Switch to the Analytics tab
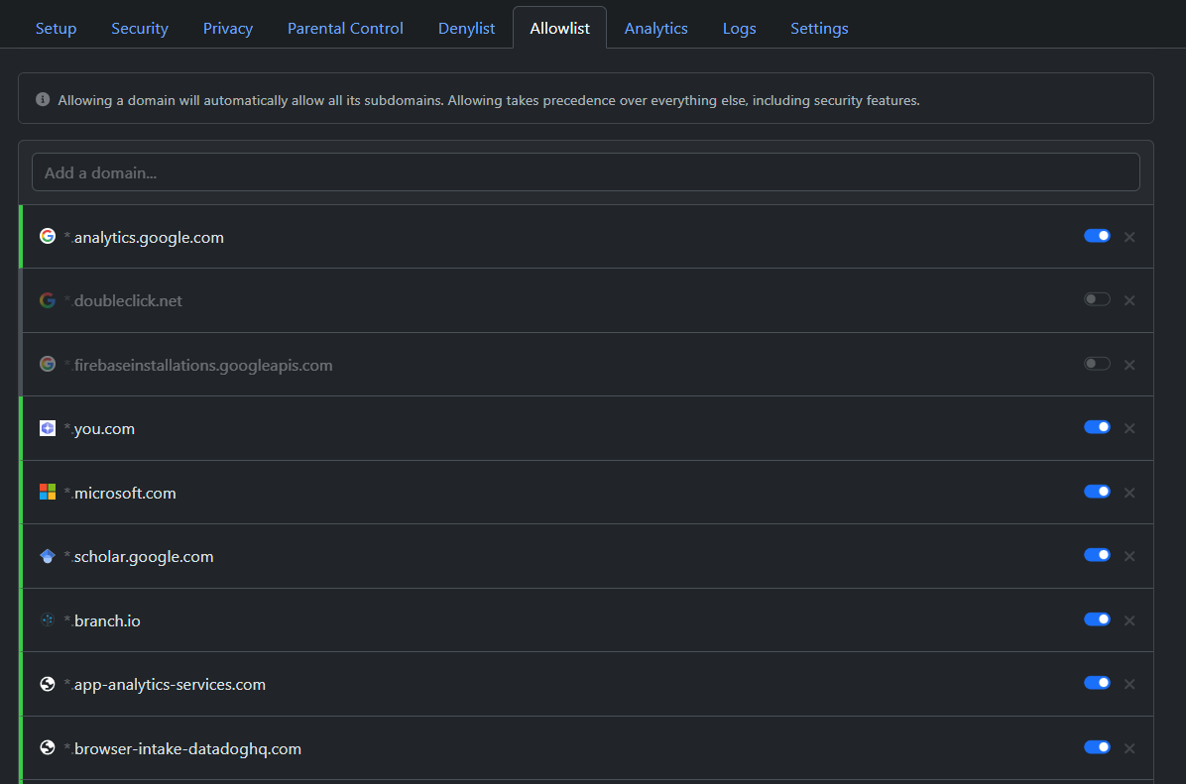Screen dimensions: 1186x784 click(655, 28)
